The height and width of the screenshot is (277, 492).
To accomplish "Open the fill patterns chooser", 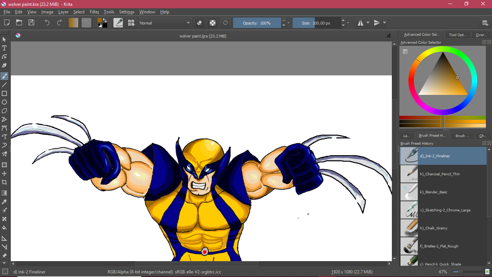I will pyautogui.click(x=86, y=23).
